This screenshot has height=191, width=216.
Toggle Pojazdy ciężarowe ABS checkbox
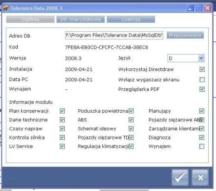click(202, 120)
